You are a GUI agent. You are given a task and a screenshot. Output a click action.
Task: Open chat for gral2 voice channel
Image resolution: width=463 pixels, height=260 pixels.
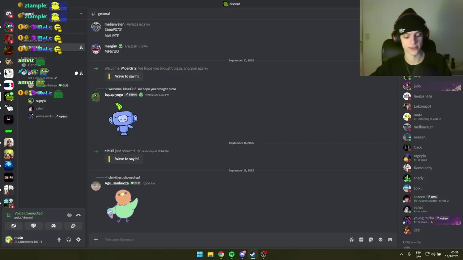tap(76, 73)
